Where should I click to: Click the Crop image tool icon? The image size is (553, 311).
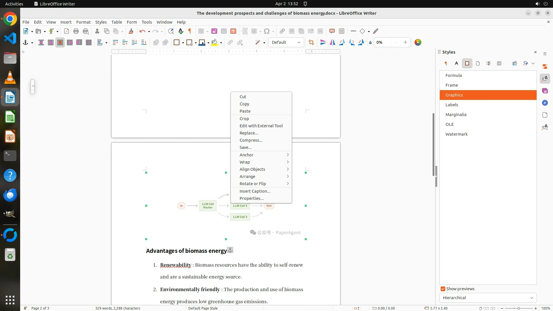311,43
